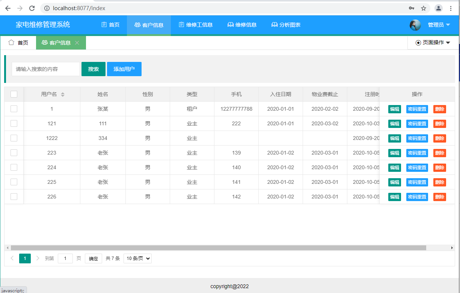
Task: View site information icon in address bar
Action: click(x=47, y=8)
